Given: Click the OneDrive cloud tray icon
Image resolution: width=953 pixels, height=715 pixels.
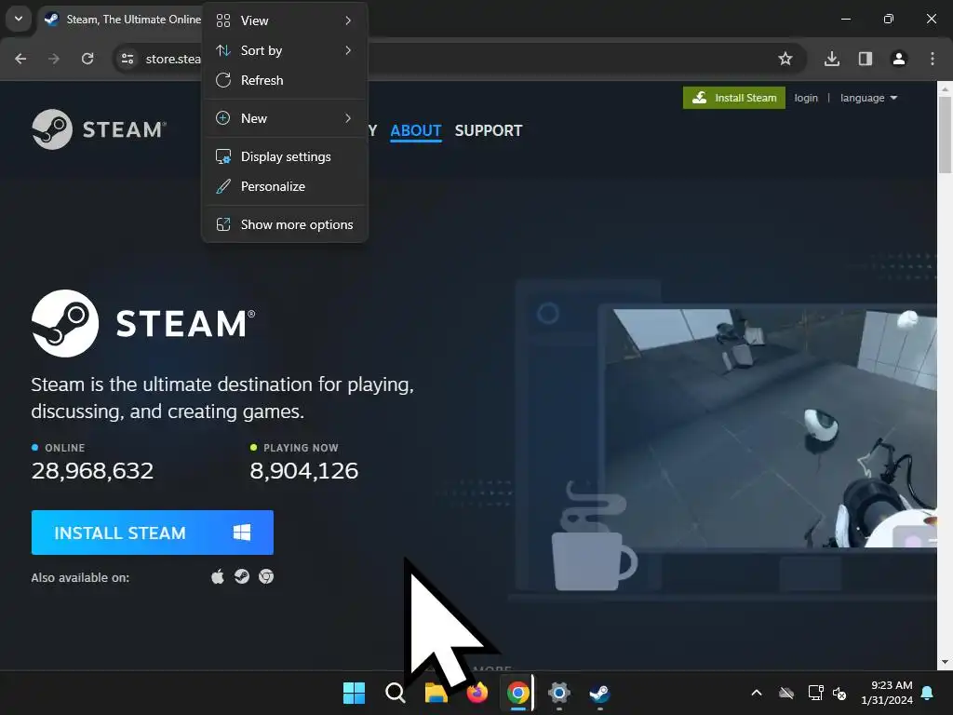Looking at the screenshot, I should pos(786,693).
